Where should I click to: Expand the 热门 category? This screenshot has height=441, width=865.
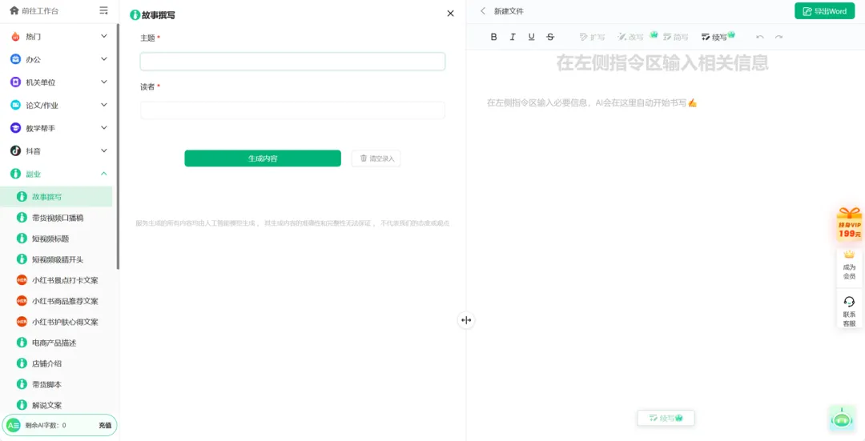point(103,36)
